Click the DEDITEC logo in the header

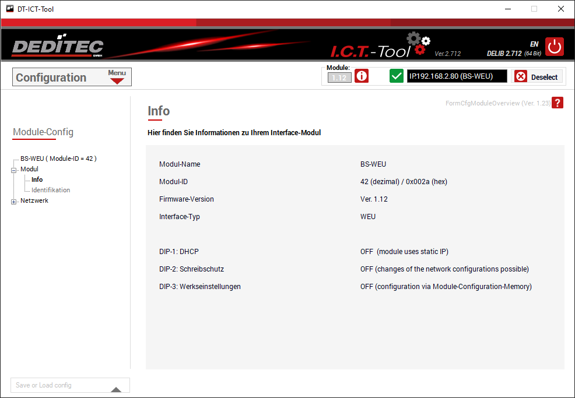tap(58, 48)
